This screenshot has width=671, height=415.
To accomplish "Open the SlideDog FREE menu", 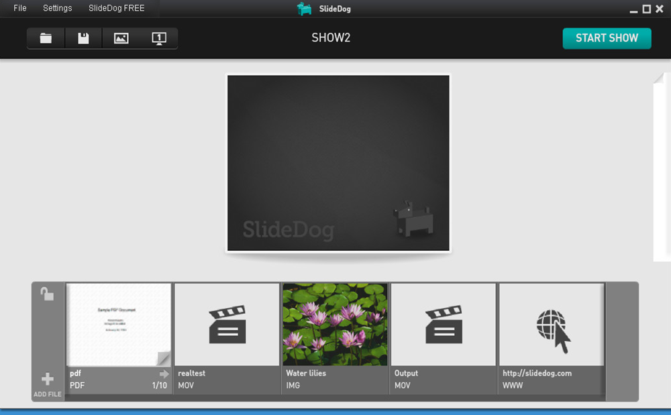I will [x=116, y=8].
